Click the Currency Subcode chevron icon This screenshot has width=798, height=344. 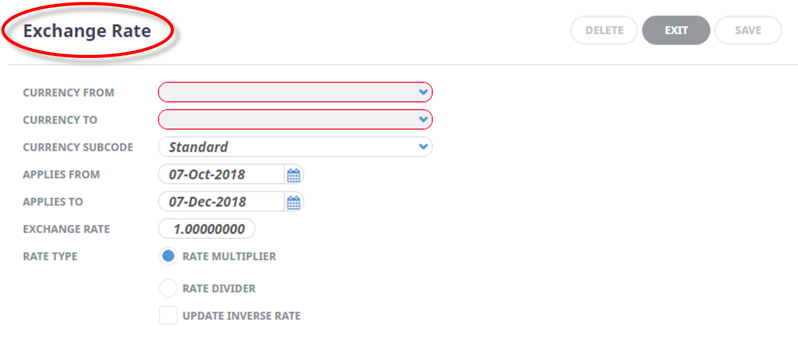click(423, 147)
